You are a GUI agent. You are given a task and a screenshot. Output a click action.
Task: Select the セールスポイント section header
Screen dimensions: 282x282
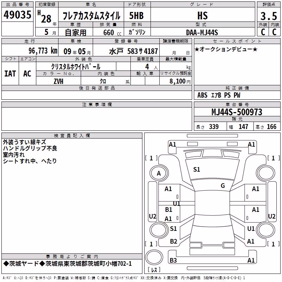click(237, 41)
